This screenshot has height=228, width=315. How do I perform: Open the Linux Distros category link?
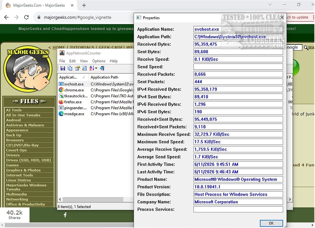click(x=18, y=180)
